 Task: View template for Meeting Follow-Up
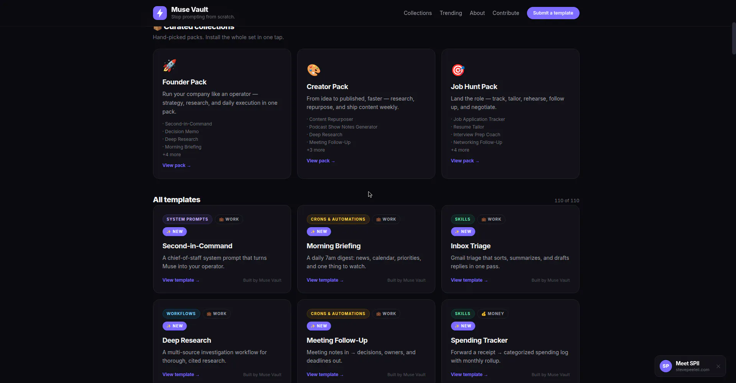(x=325, y=375)
